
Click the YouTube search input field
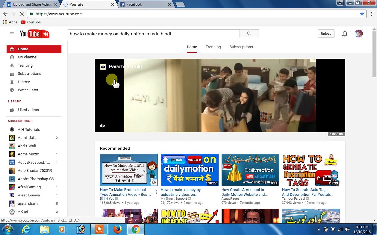(x=153, y=34)
